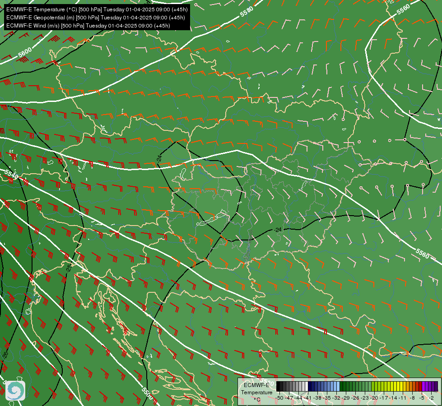Click the -35 legend value
The height and width of the screenshot is (406, 442).
(x=327, y=398)
